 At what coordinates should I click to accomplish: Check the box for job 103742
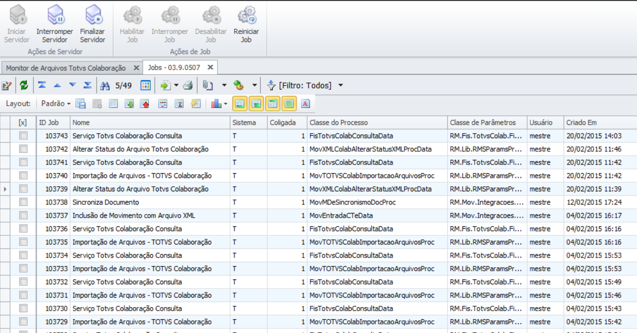[23, 149]
